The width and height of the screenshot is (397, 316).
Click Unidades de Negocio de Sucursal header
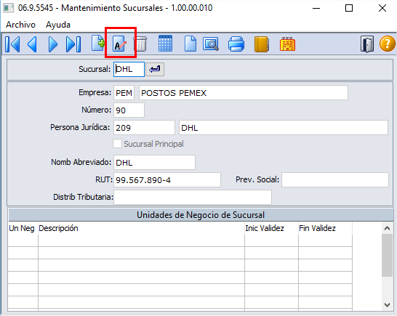pyautogui.click(x=201, y=215)
